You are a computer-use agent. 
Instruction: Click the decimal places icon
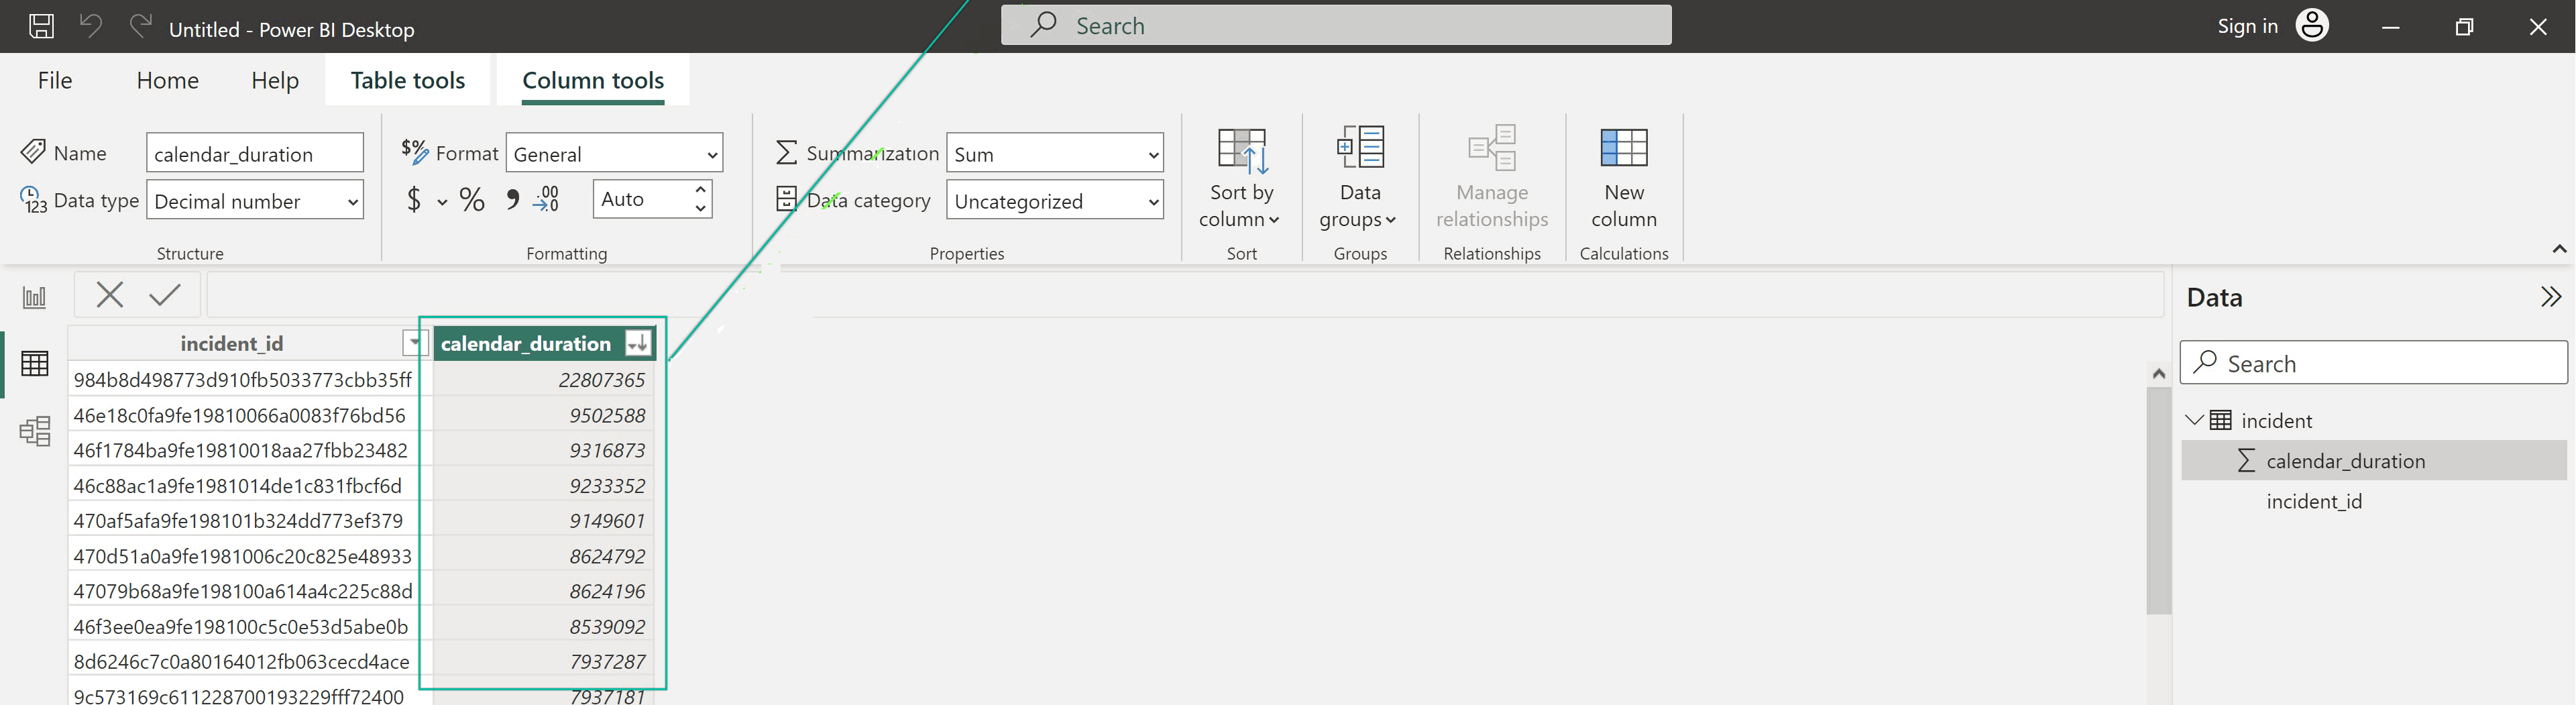click(546, 200)
